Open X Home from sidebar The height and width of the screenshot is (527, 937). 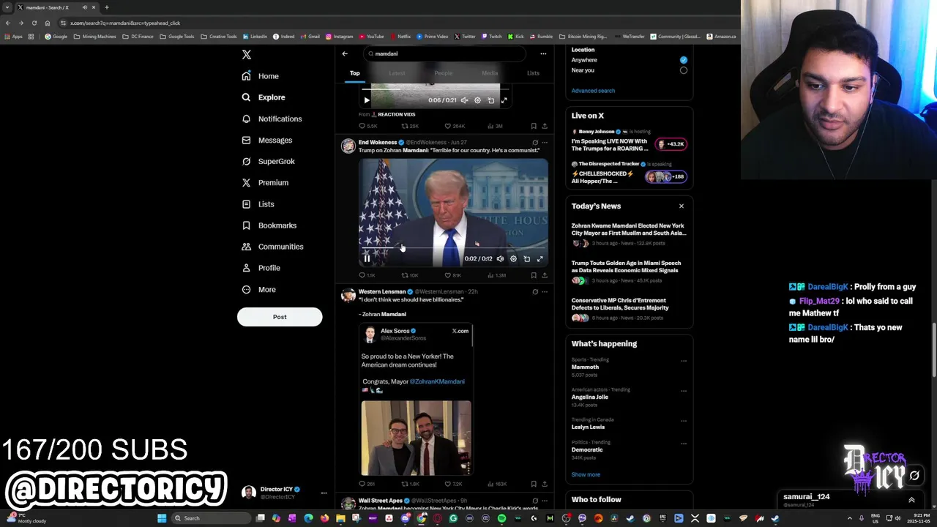click(x=261, y=76)
